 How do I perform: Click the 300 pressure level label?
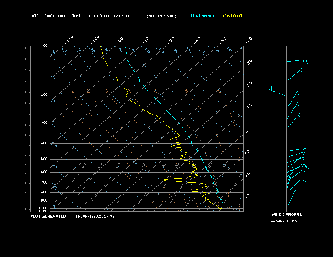[44, 123]
